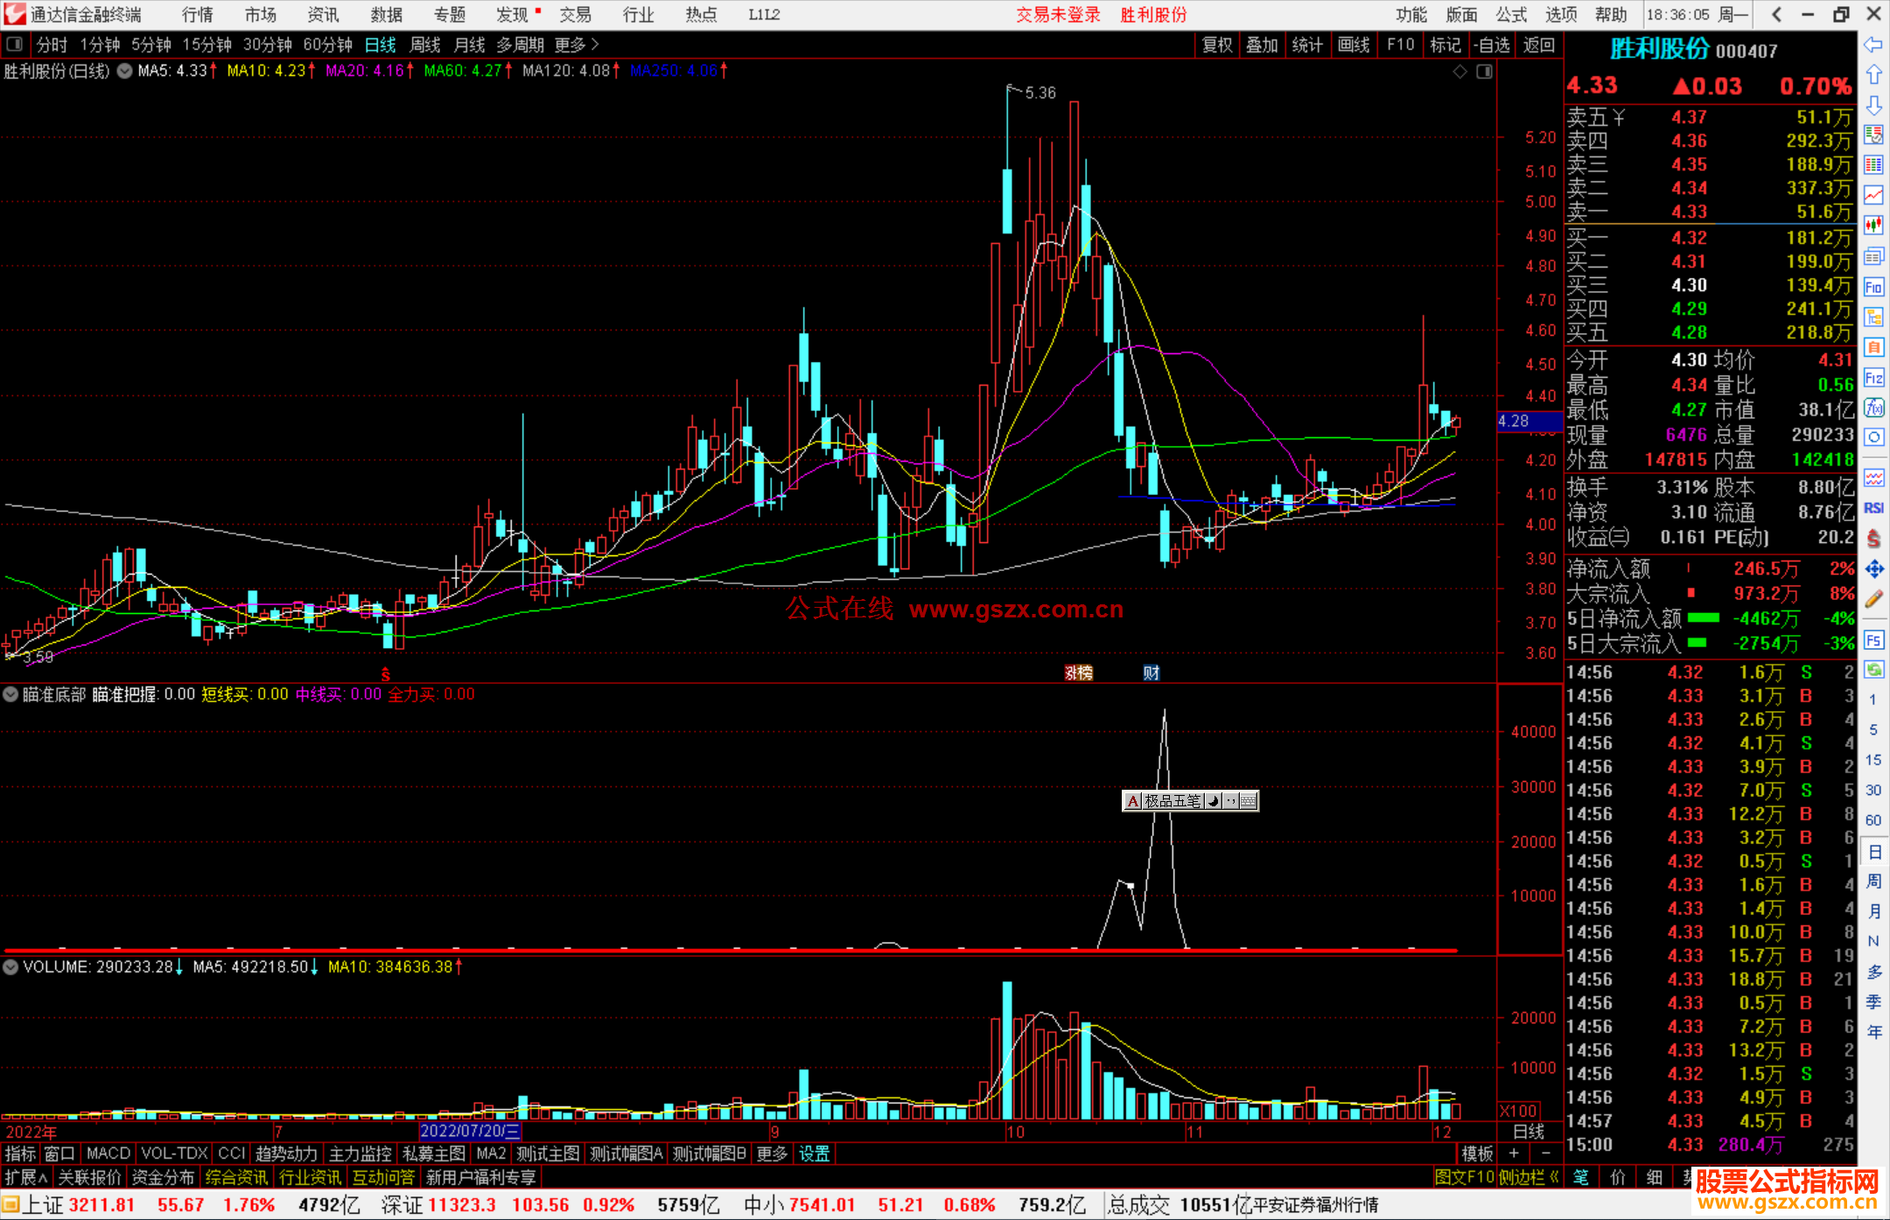Open the 行情 menu
Viewport: 1890px width, 1220px height.
198,15
